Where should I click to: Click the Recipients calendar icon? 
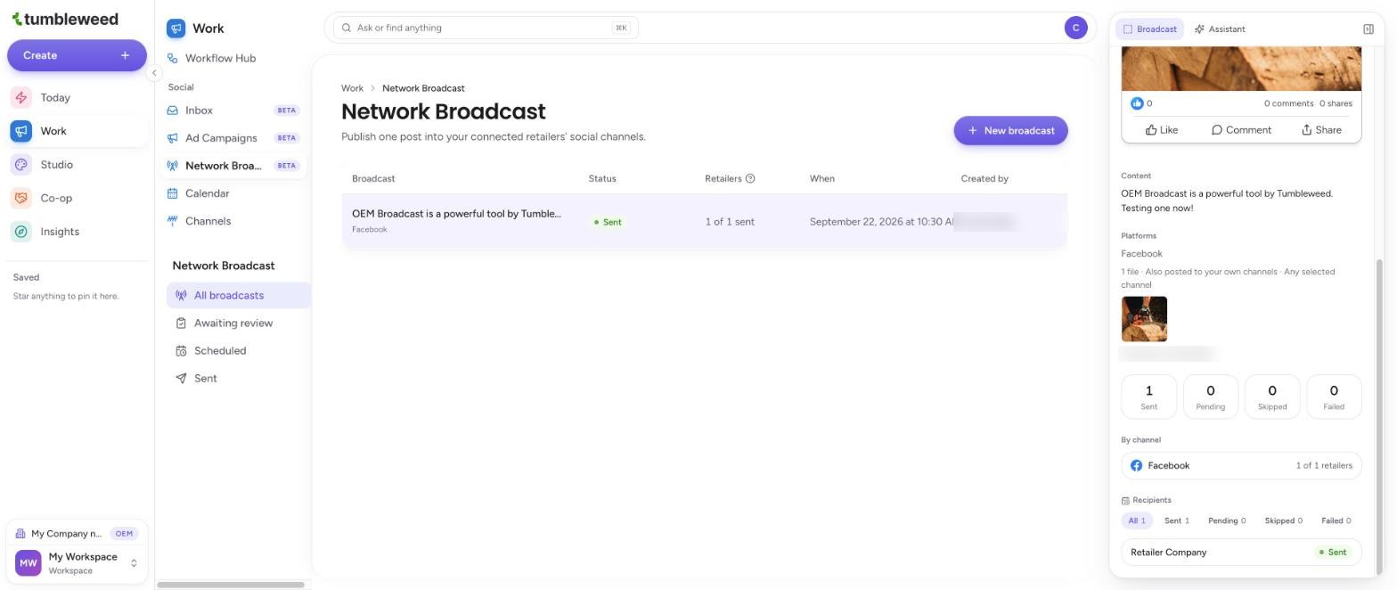point(1125,501)
